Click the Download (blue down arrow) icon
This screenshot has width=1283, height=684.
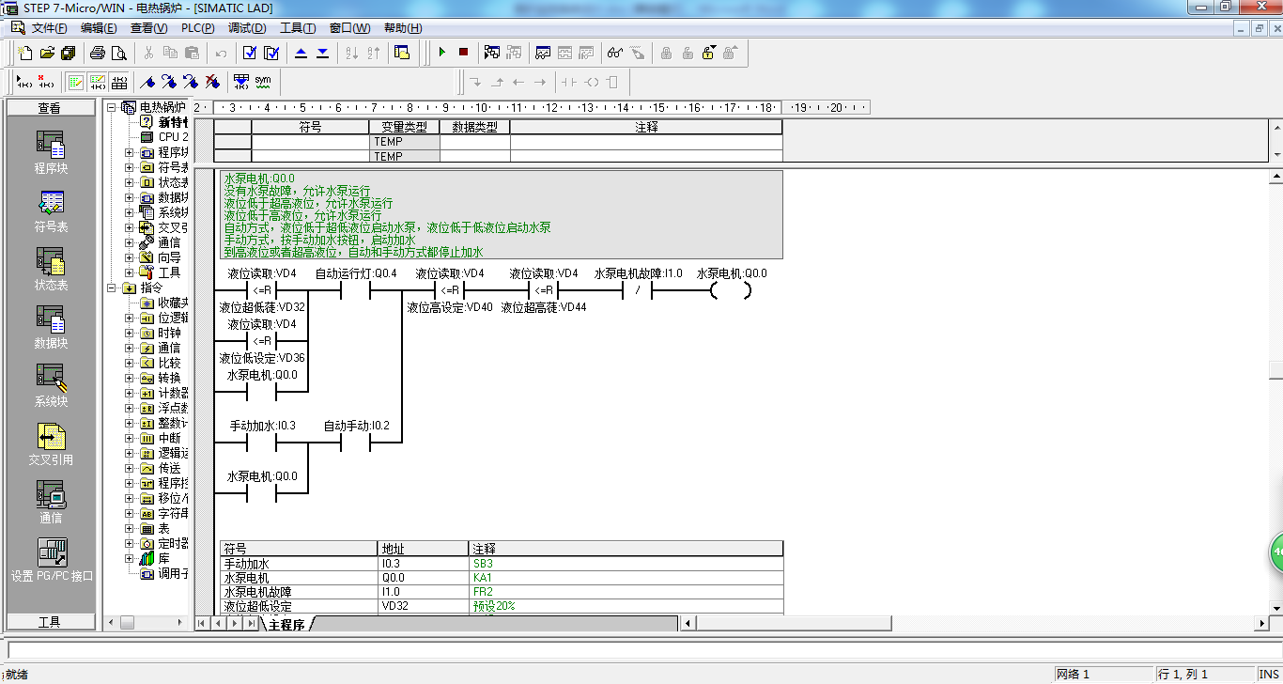322,53
